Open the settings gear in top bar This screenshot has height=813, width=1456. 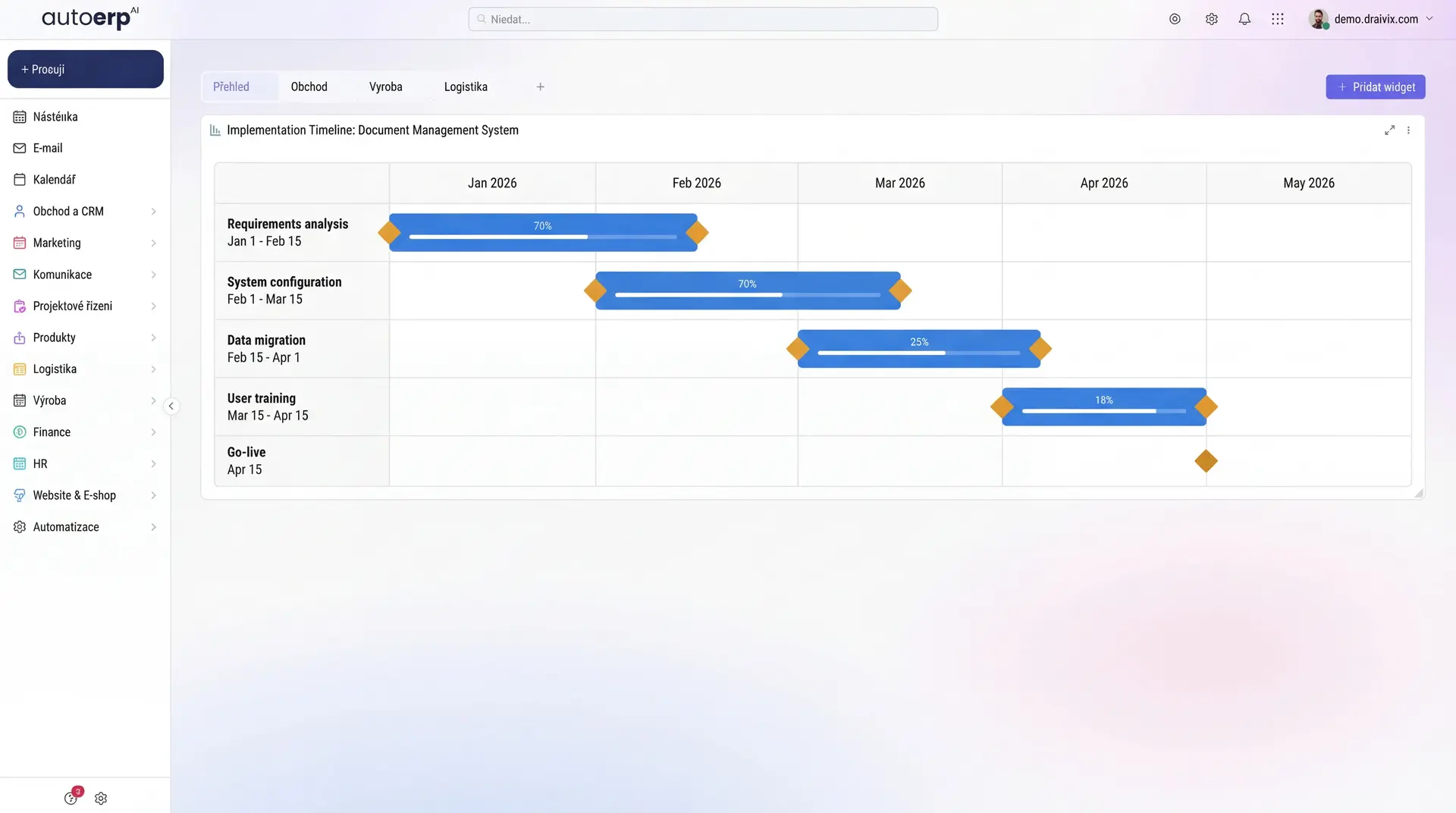1211,19
